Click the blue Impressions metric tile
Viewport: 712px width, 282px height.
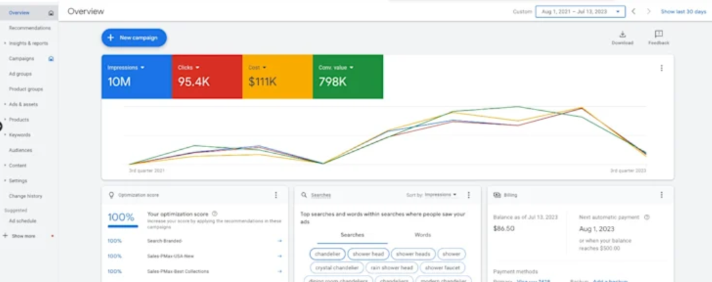pos(137,77)
